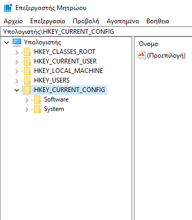Viewport: 192px width, 220px height.
Task: Expand the HKEY_CURRENT_USER key
Action: pos(17,62)
